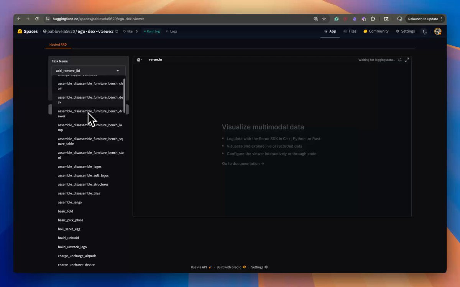The height and width of the screenshot is (287, 460).
Task: Click the Task Name input showing add_remove_lid
Action: coord(89,71)
